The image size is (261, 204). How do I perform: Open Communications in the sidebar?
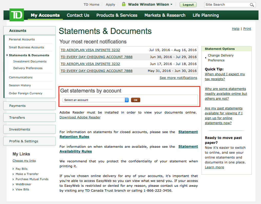21,77
